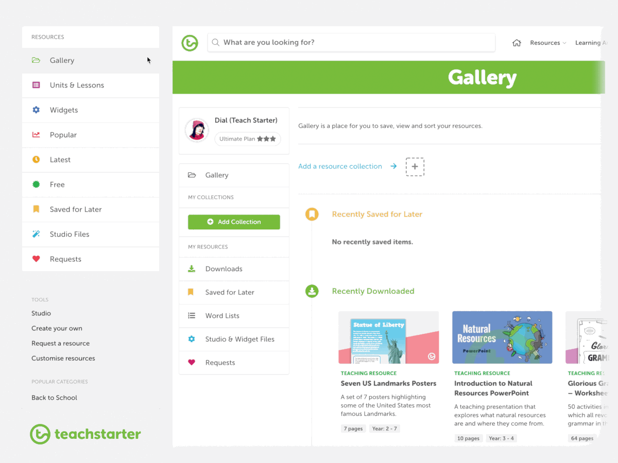Click the 'Year: 3 - 4' tag
Screen dimensions: 618x463
click(x=502, y=438)
